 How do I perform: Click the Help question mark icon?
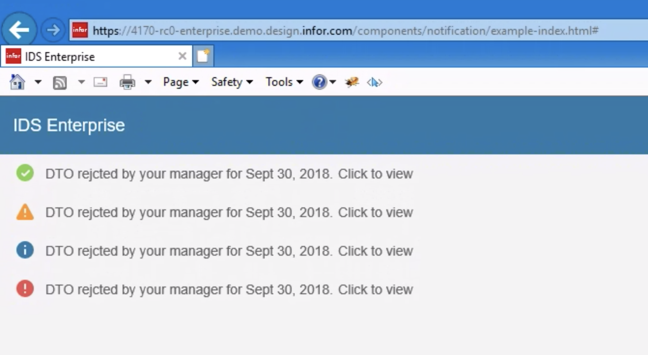[x=319, y=82]
